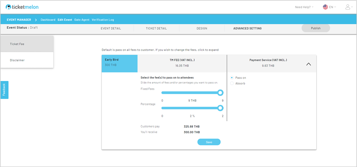Collapse the Early Bird fee panel
Image resolution: width=357 pixels, height=167 pixels.
[308, 64]
